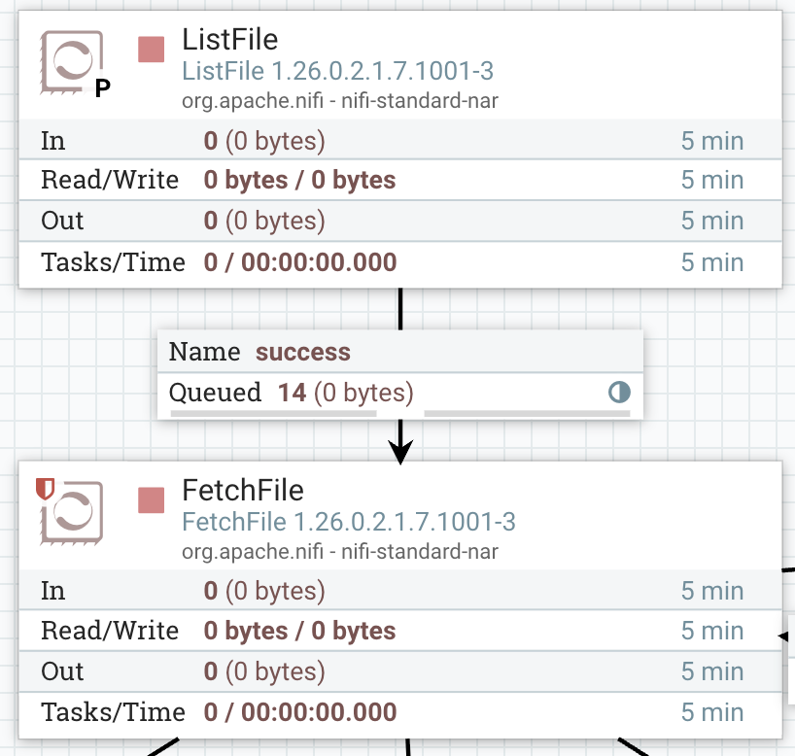
Task: Click the queue count threshold bar on success connection
Action: coord(274,414)
